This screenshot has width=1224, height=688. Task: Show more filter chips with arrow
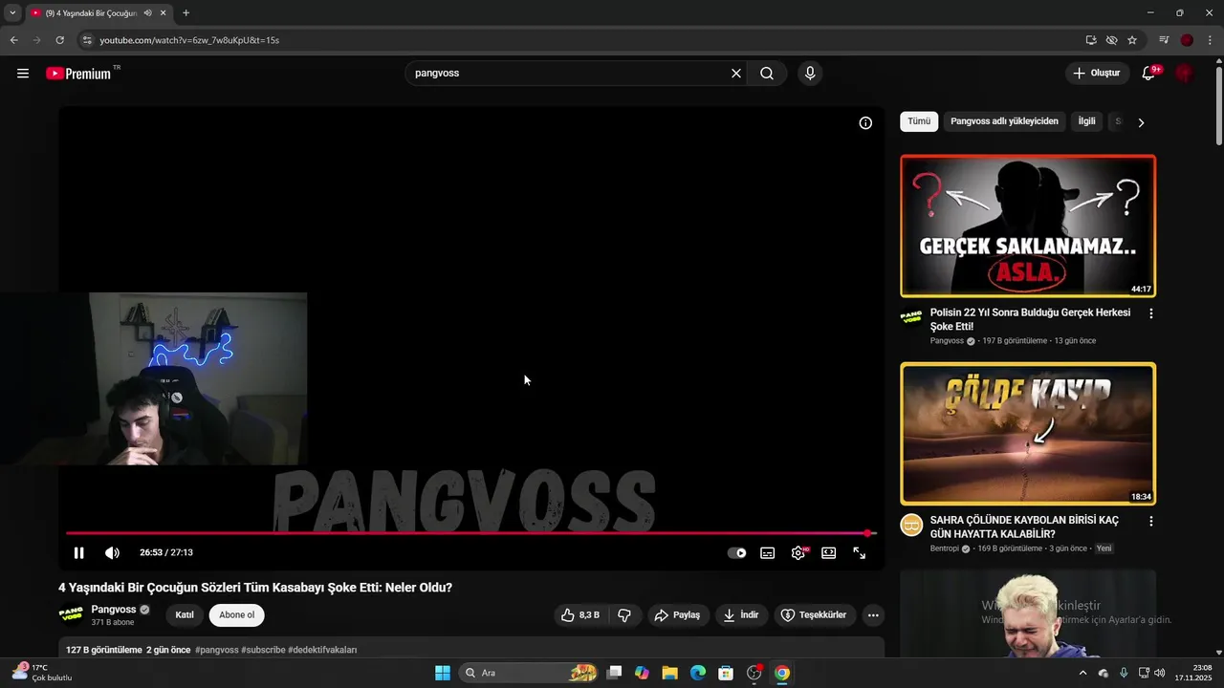1141,122
